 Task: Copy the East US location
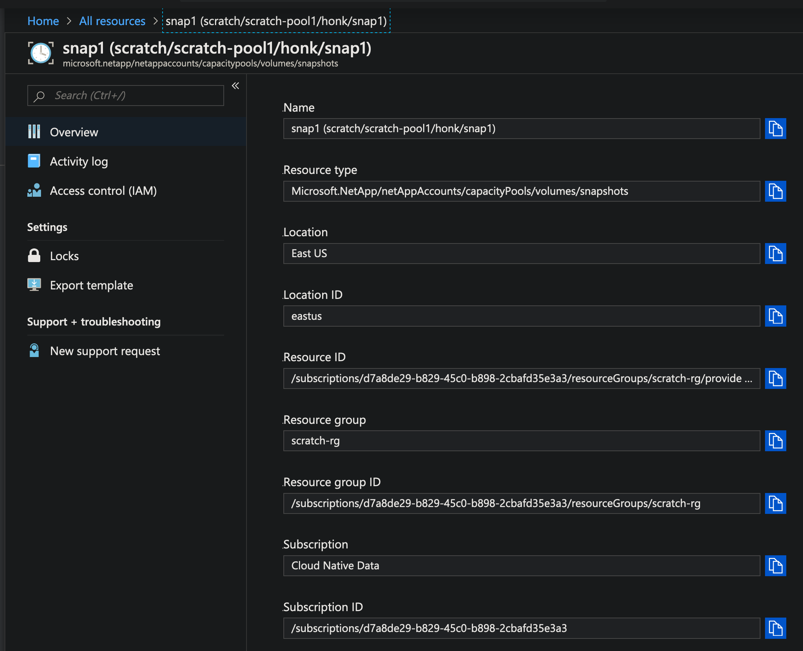(776, 254)
